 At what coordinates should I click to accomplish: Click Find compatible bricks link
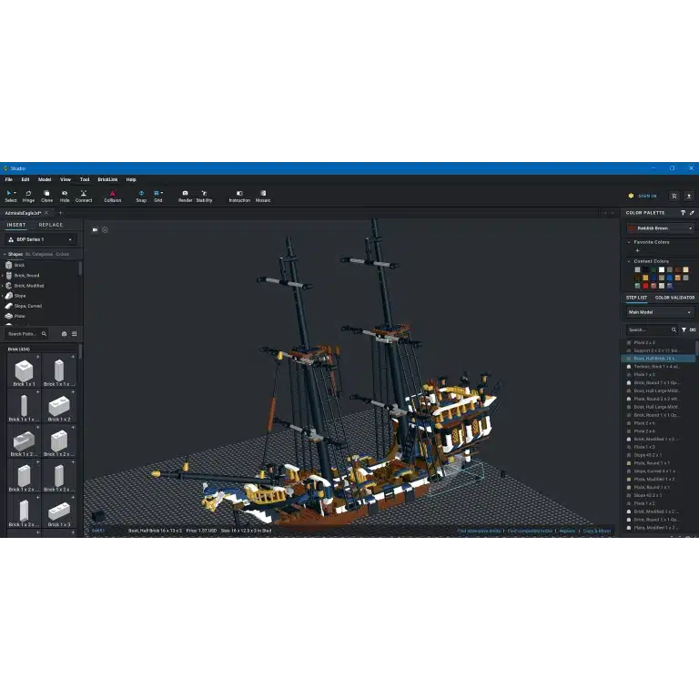coord(530,532)
